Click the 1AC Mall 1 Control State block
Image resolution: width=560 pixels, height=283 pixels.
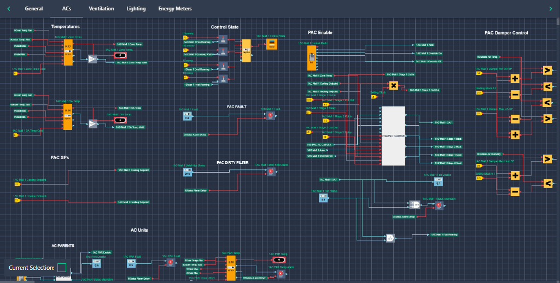point(271,44)
